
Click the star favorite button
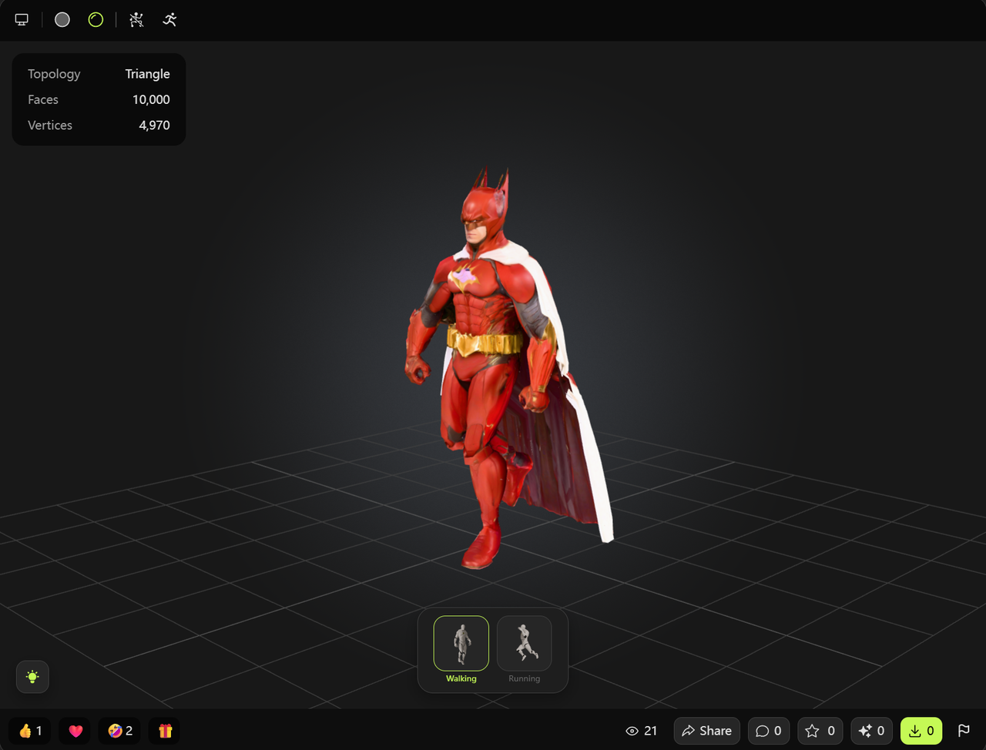pos(820,731)
